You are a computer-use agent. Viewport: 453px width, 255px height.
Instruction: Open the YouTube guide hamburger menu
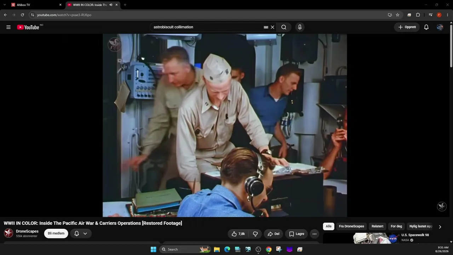8,27
